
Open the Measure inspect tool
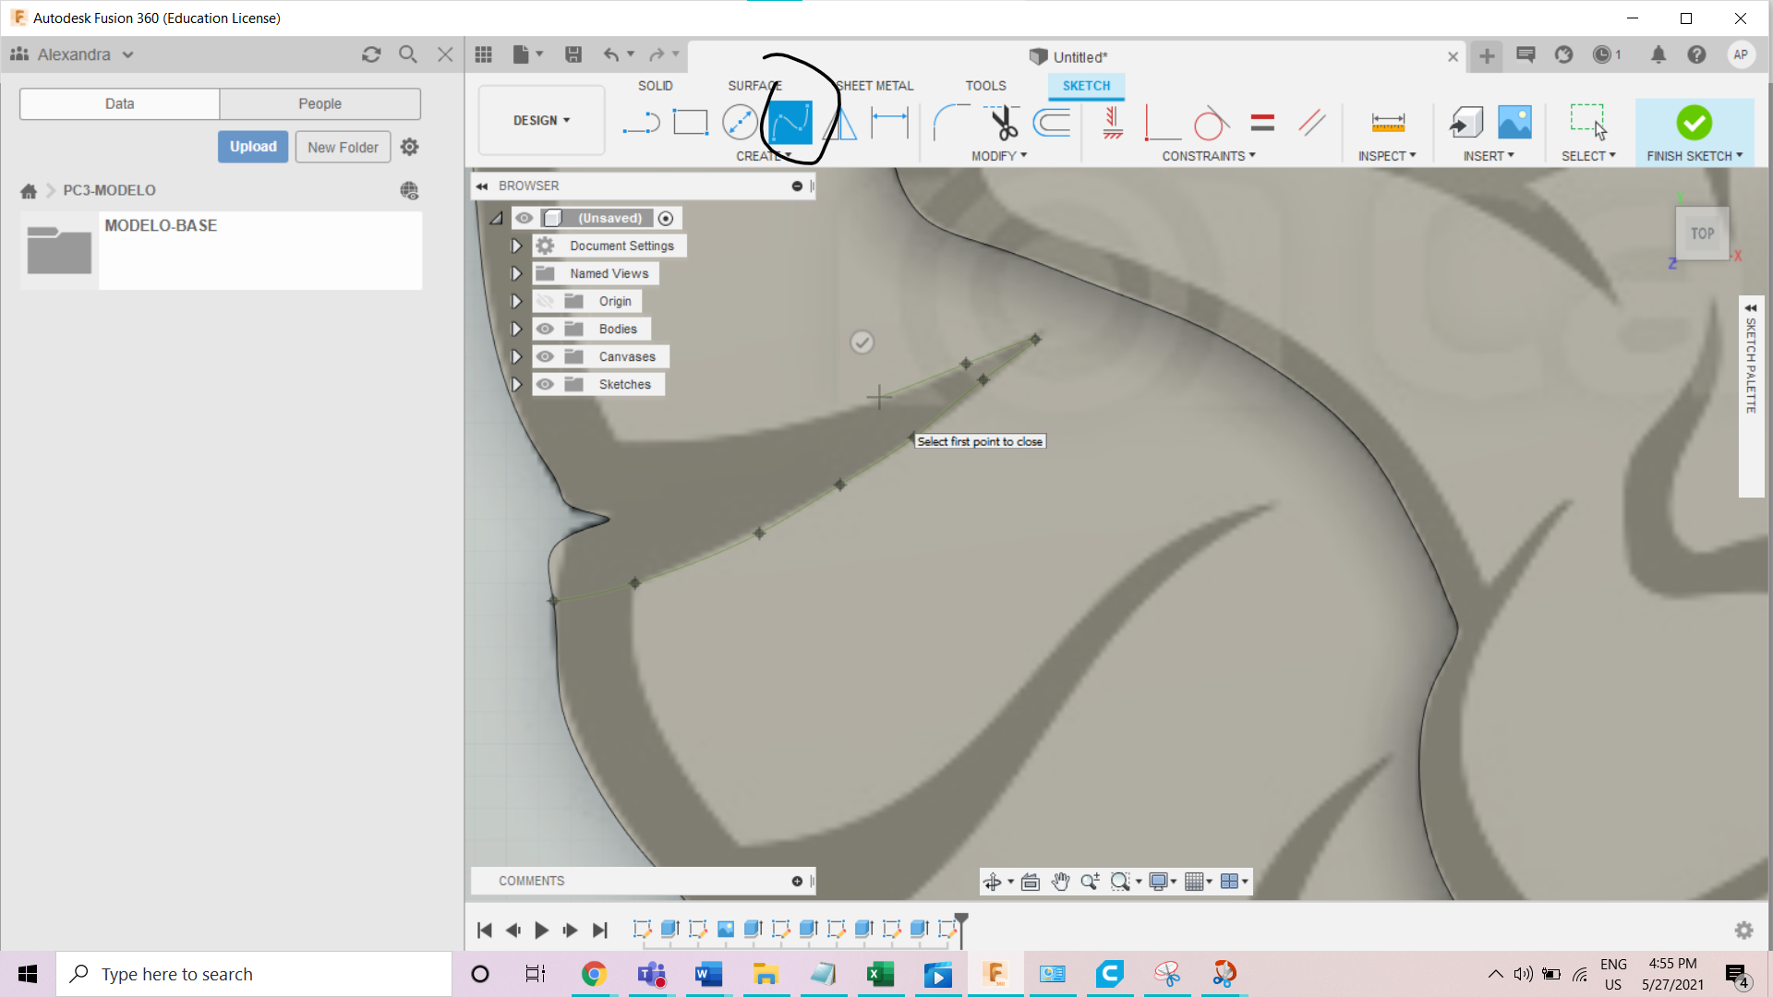1387,122
